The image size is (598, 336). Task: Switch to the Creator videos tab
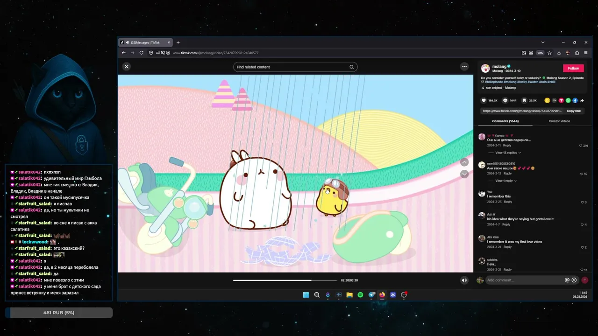point(559,121)
